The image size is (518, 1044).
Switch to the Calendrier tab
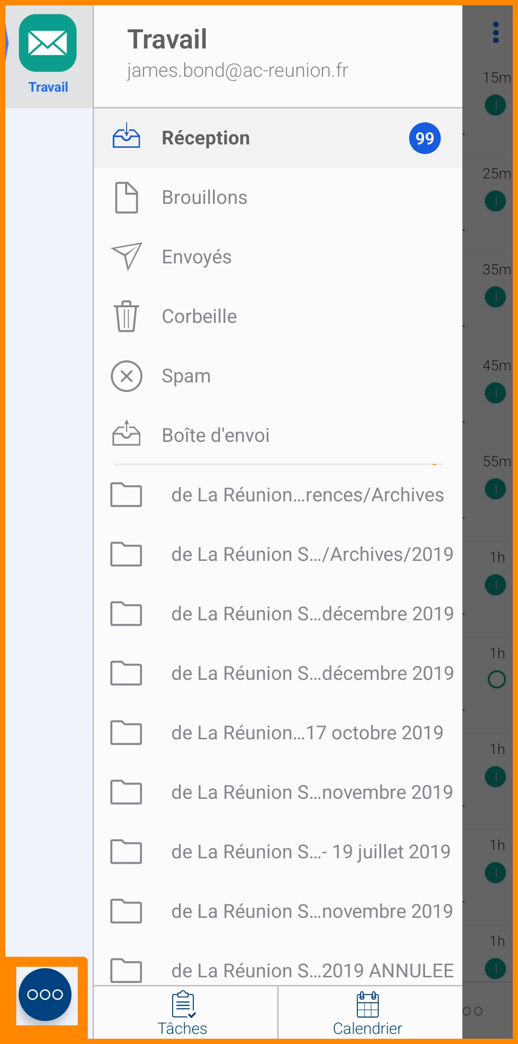(368, 1012)
